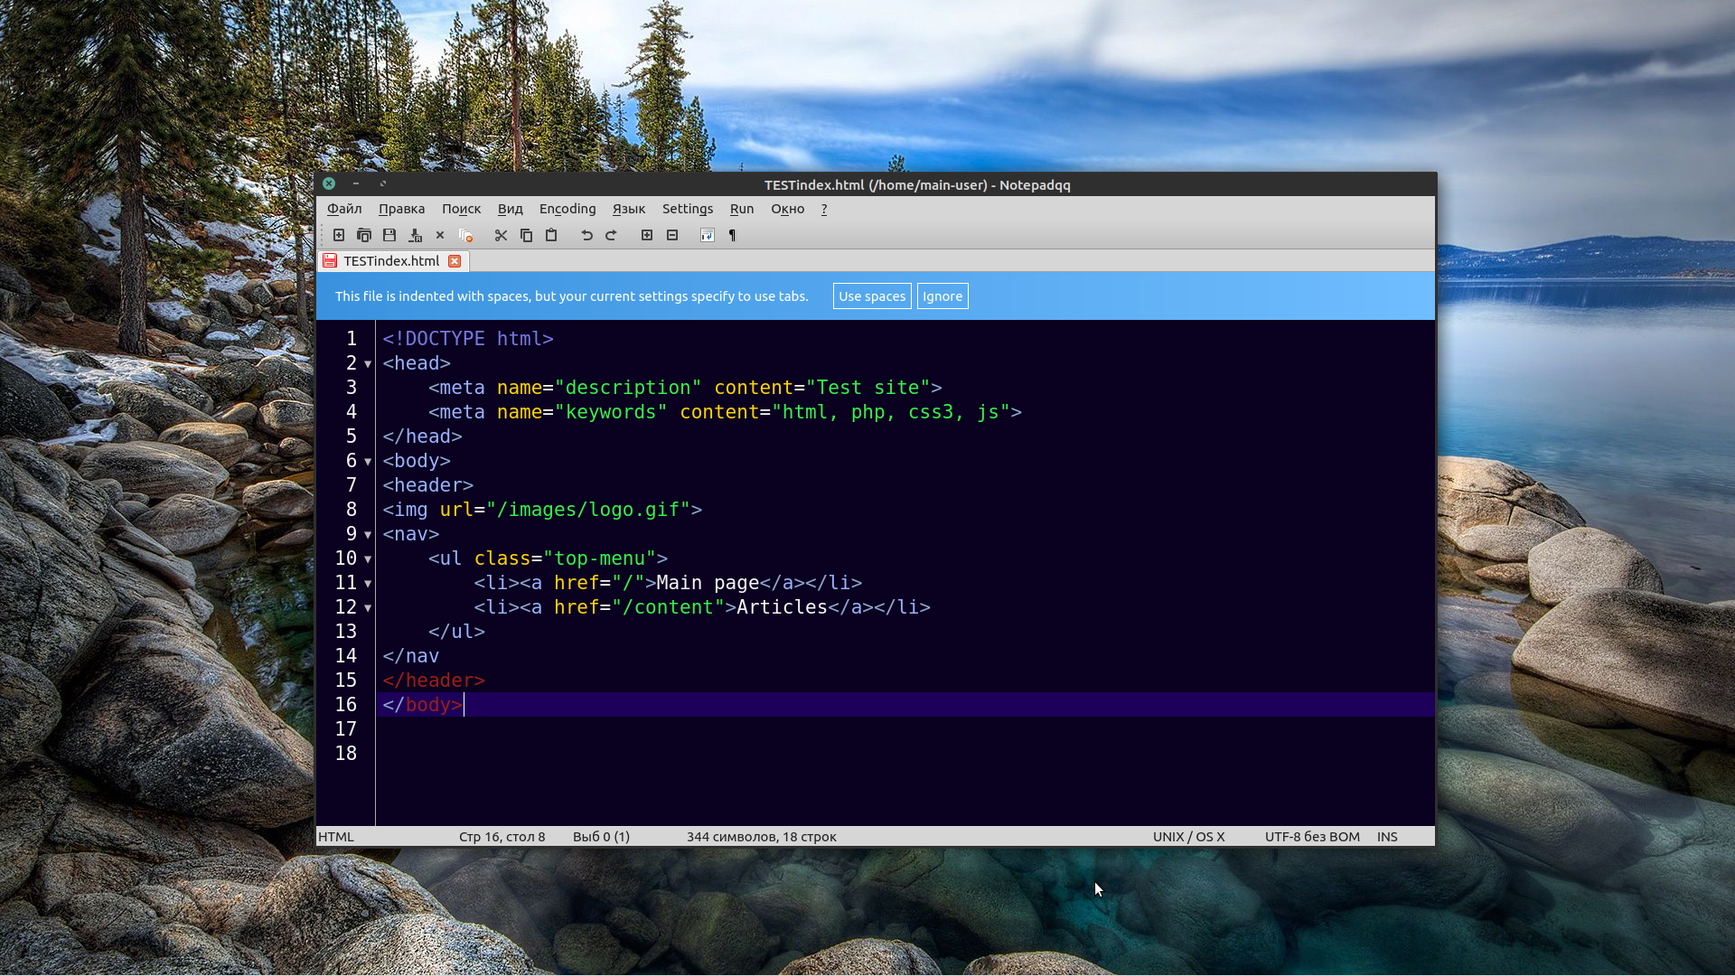Select the TESTindex.html tab
This screenshot has height=976, width=1735.
[x=393, y=260]
